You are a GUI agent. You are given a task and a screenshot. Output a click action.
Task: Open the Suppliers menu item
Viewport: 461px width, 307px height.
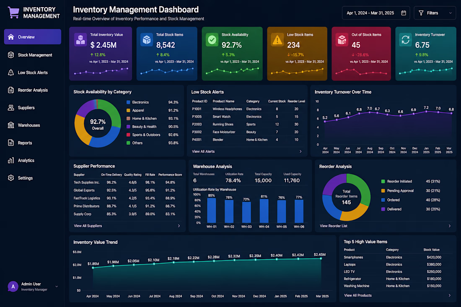(33, 108)
